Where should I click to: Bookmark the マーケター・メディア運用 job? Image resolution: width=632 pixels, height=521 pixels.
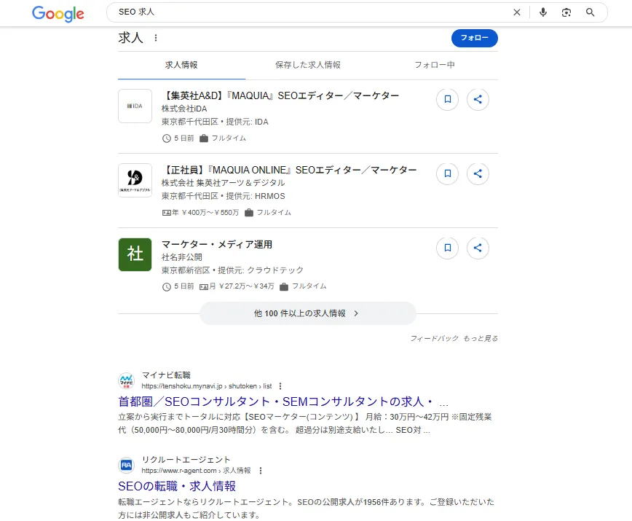[447, 248]
